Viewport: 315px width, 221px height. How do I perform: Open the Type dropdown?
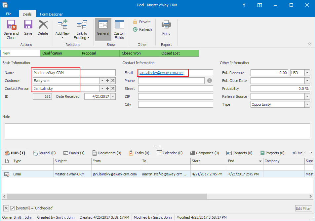coord(307,104)
